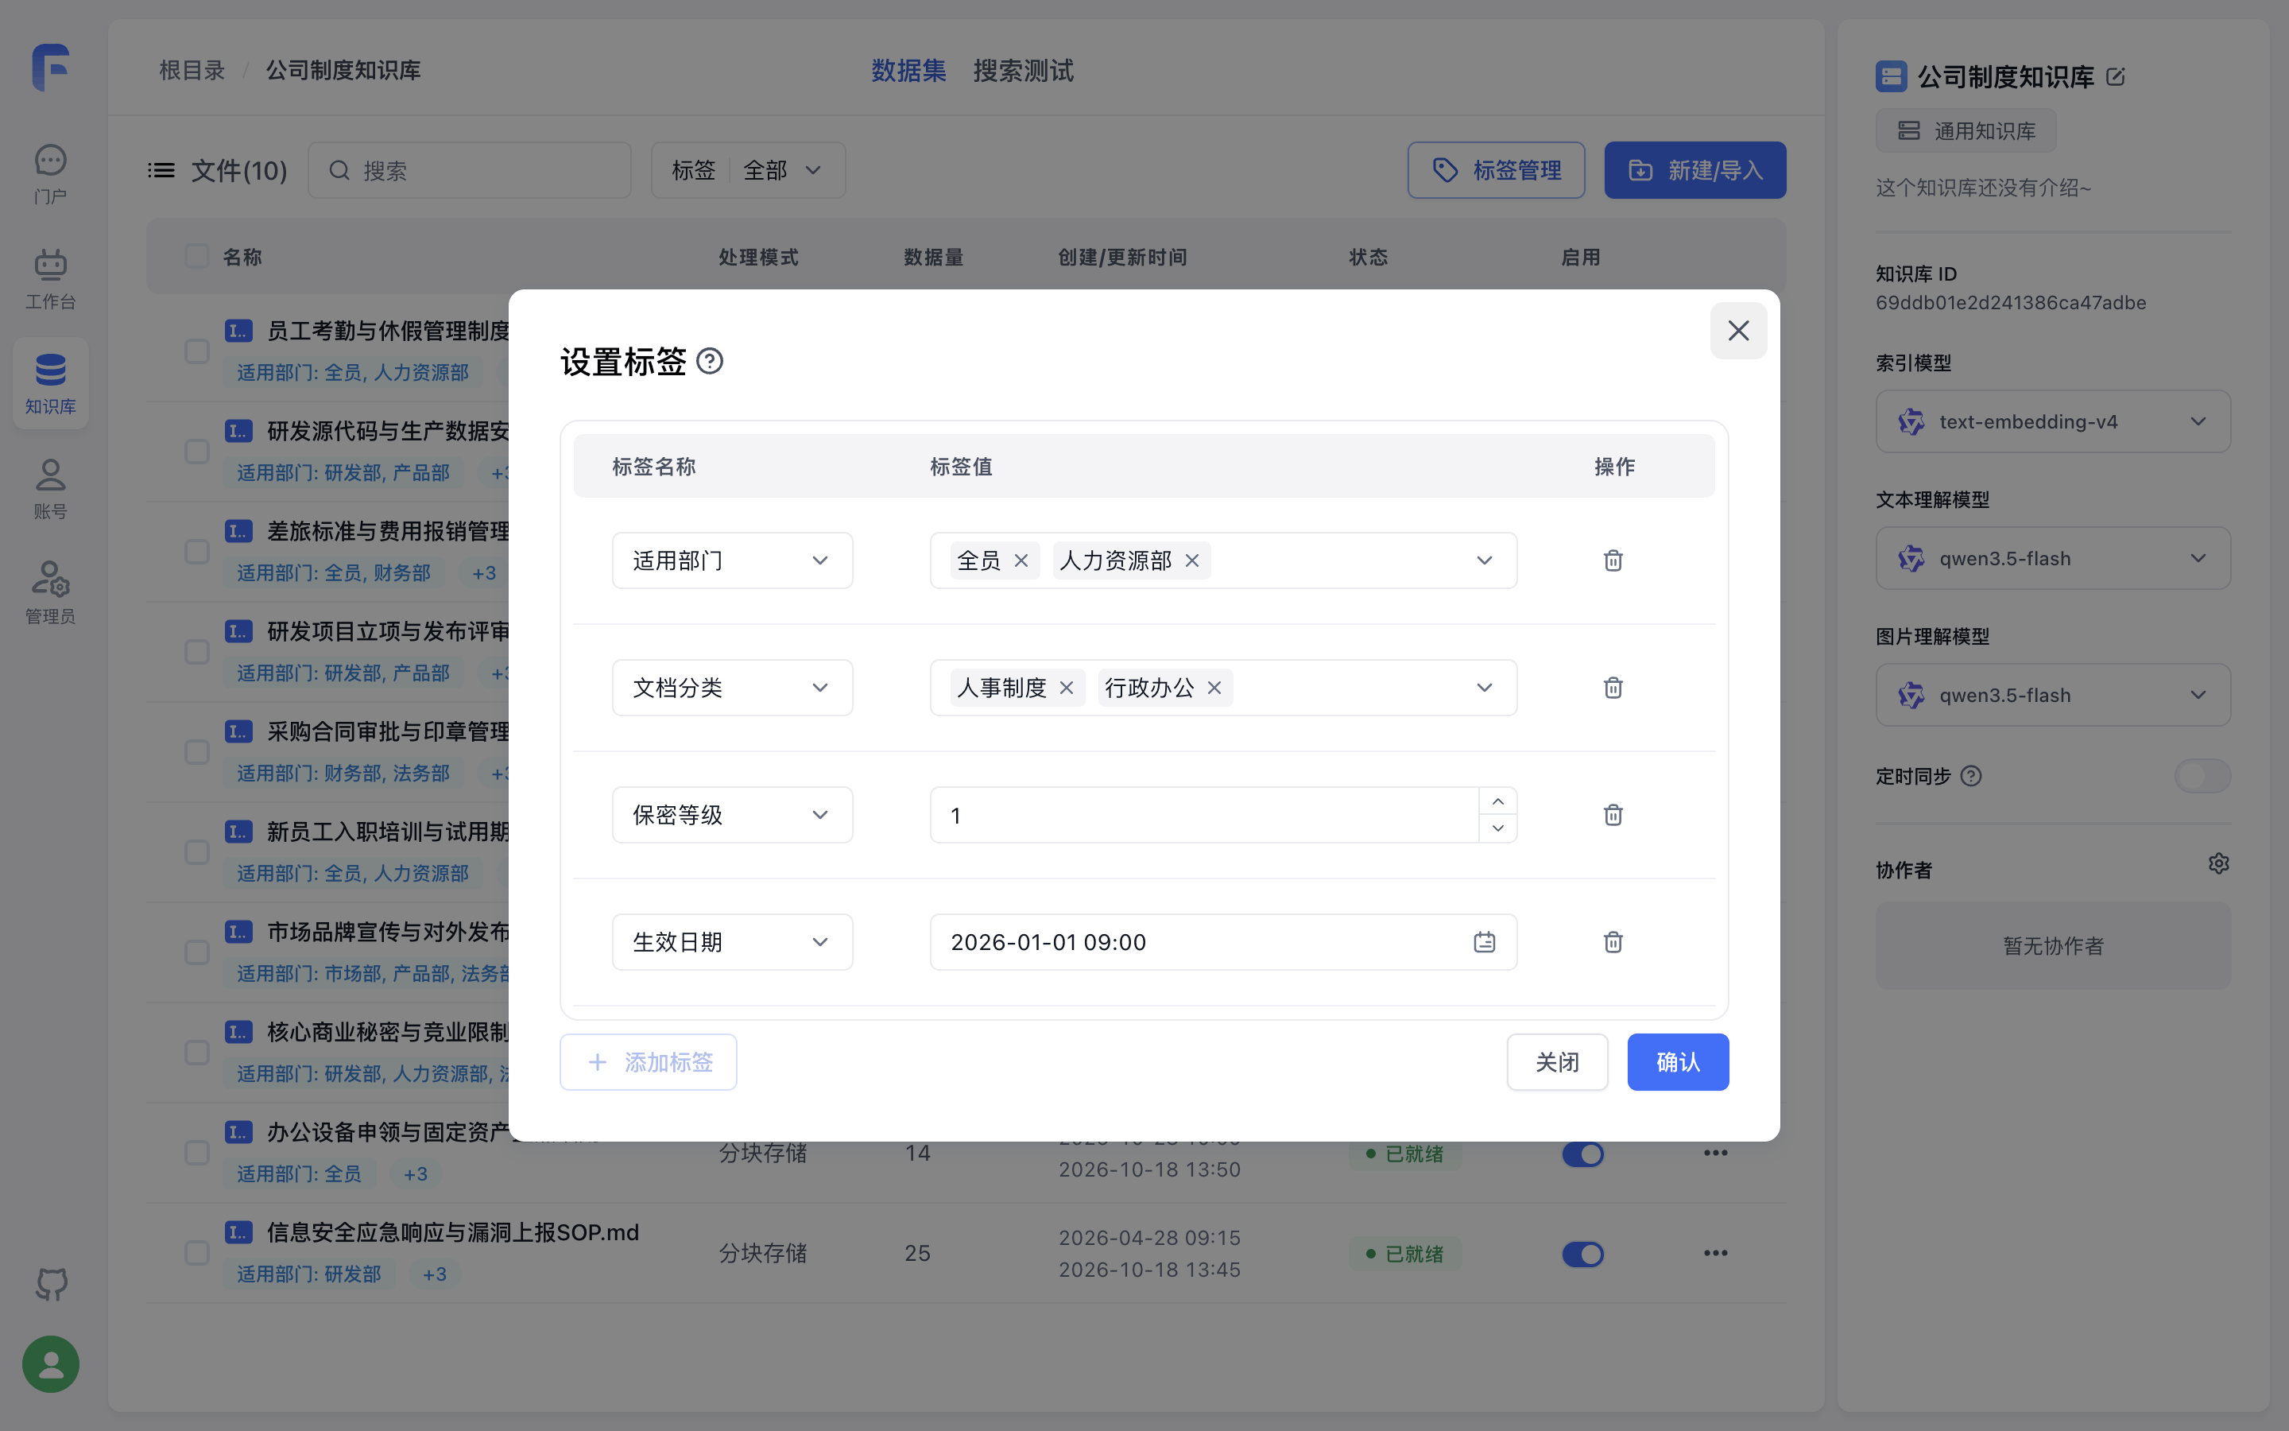Delete the 生效日期 tag row
This screenshot has width=2289, height=1431.
tap(1613, 942)
